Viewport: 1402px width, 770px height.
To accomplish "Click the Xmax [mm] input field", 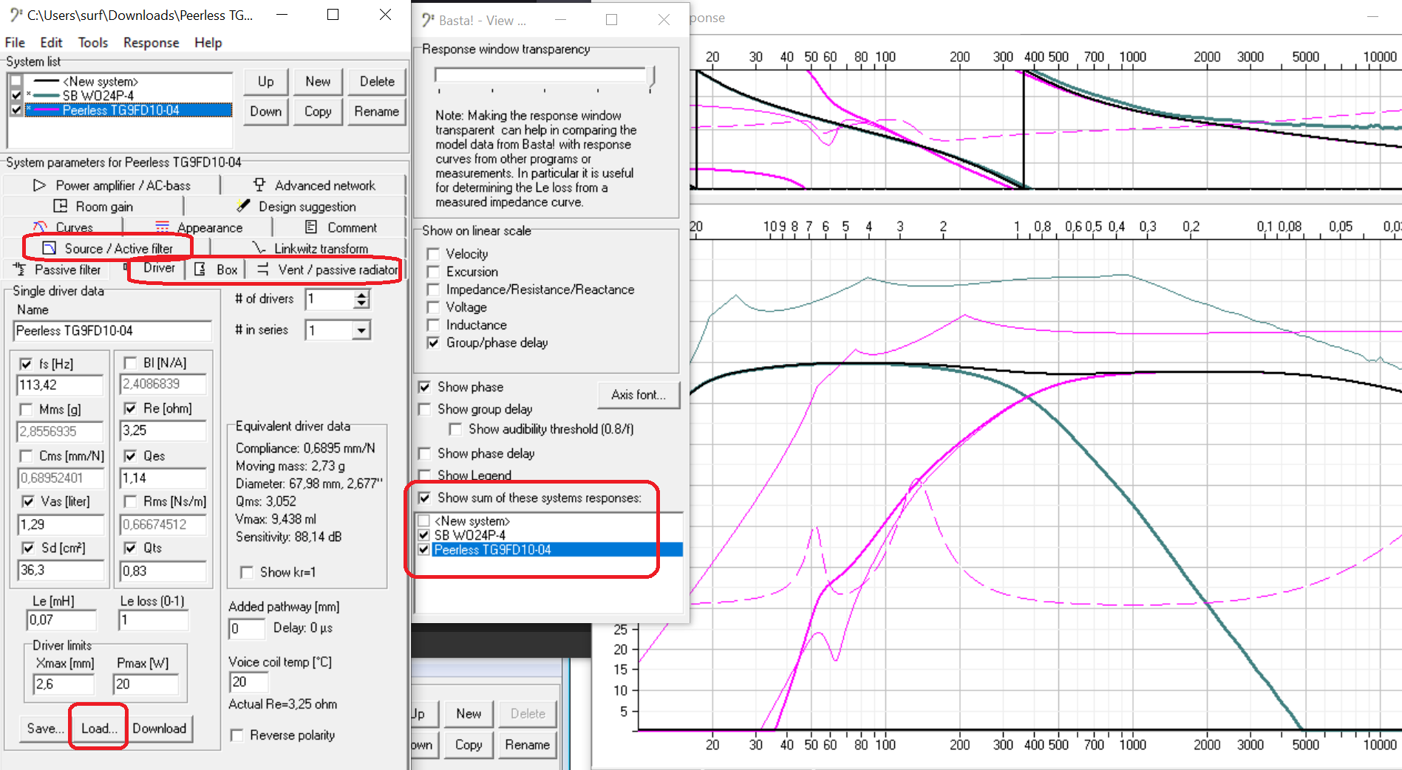I will (x=64, y=684).
